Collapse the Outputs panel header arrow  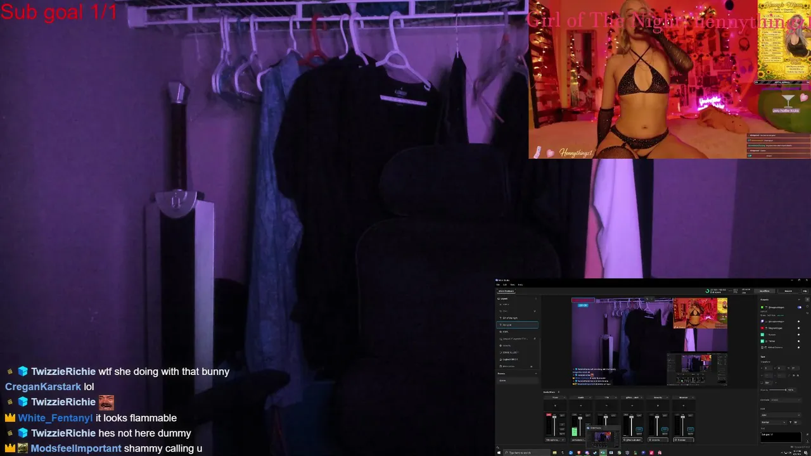coord(799,300)
